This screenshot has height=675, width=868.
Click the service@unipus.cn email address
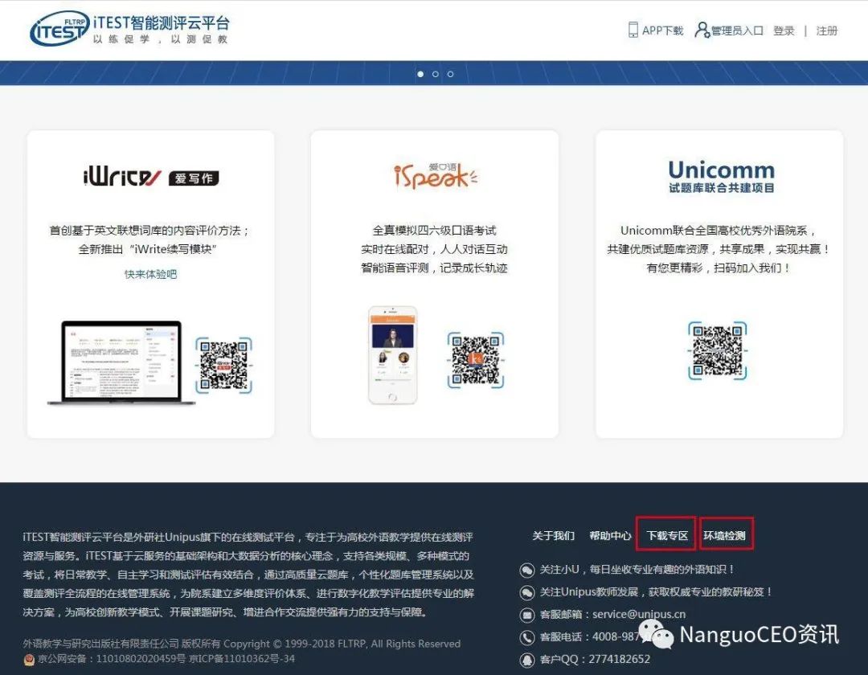[x=639, y=614]
